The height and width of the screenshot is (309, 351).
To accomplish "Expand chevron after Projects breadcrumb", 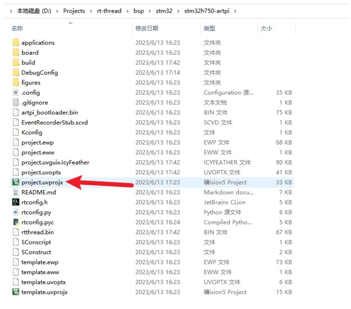I will pyautogui.click(x=91, y=11).
